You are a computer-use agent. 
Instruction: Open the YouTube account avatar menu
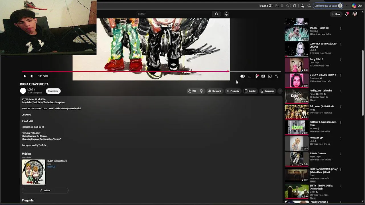(x=355, y=14)
